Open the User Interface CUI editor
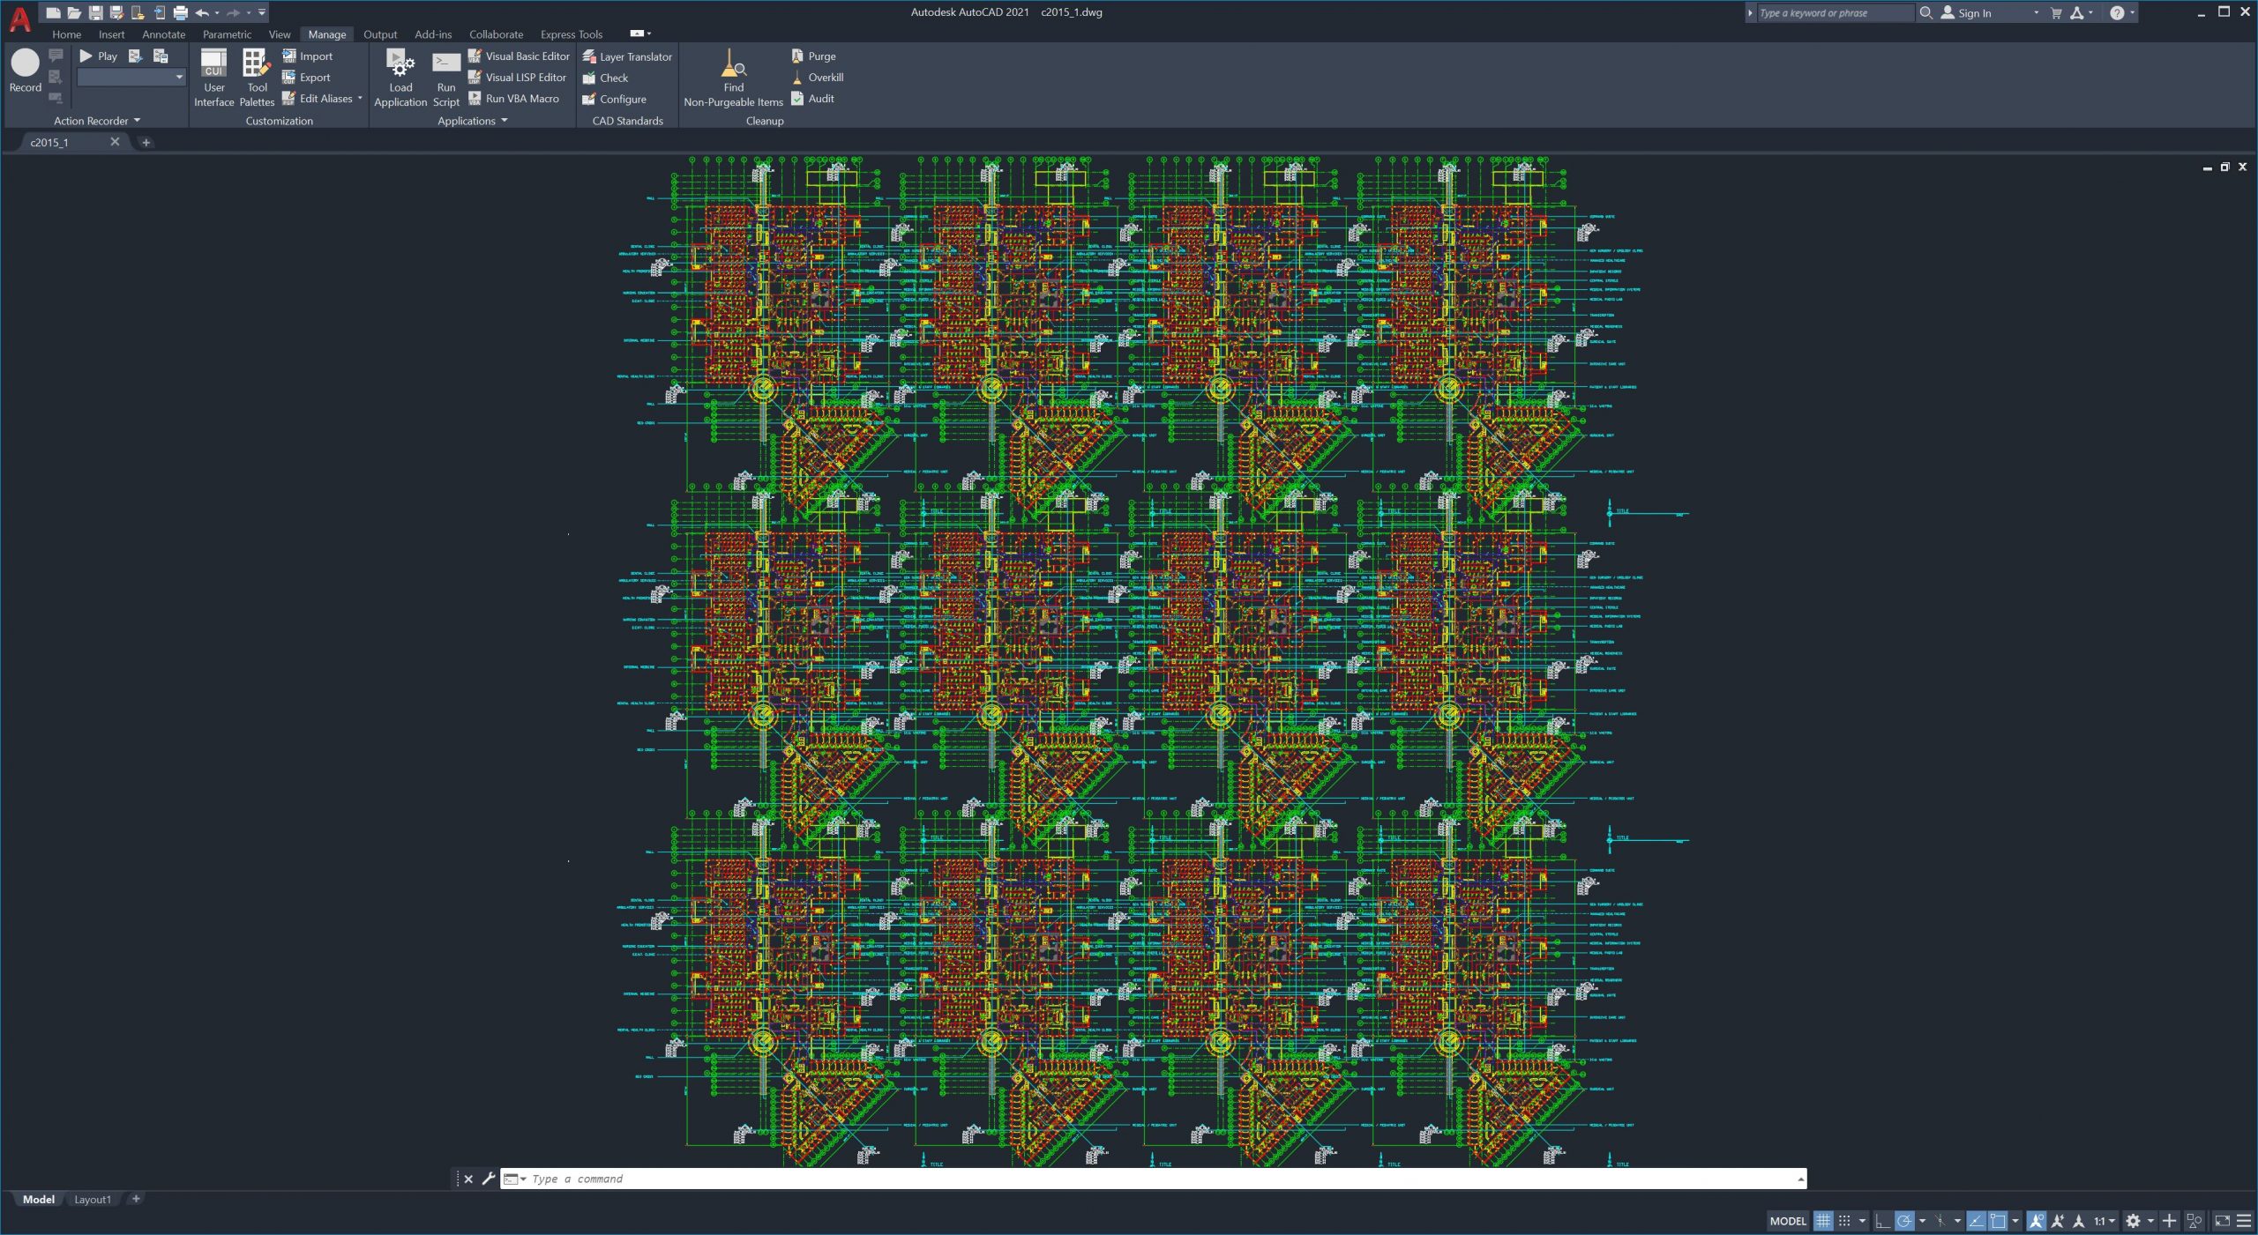The image size is (2258, 1235). point(213,76)
